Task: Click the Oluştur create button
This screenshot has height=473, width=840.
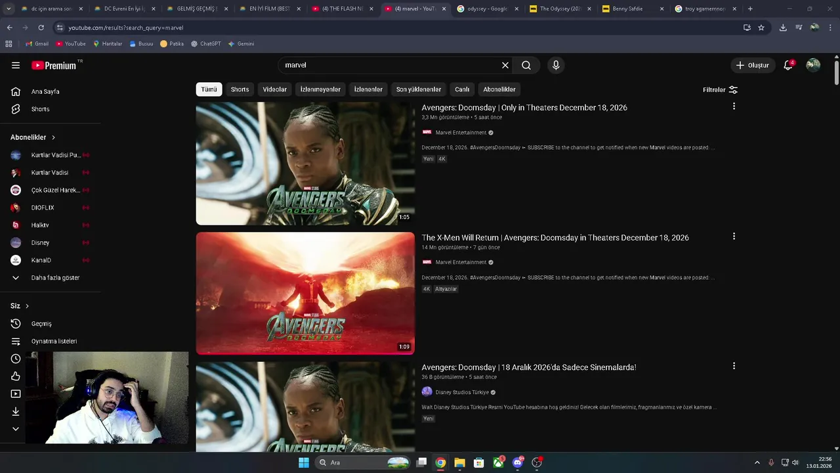Action: (x=752, y=65)
